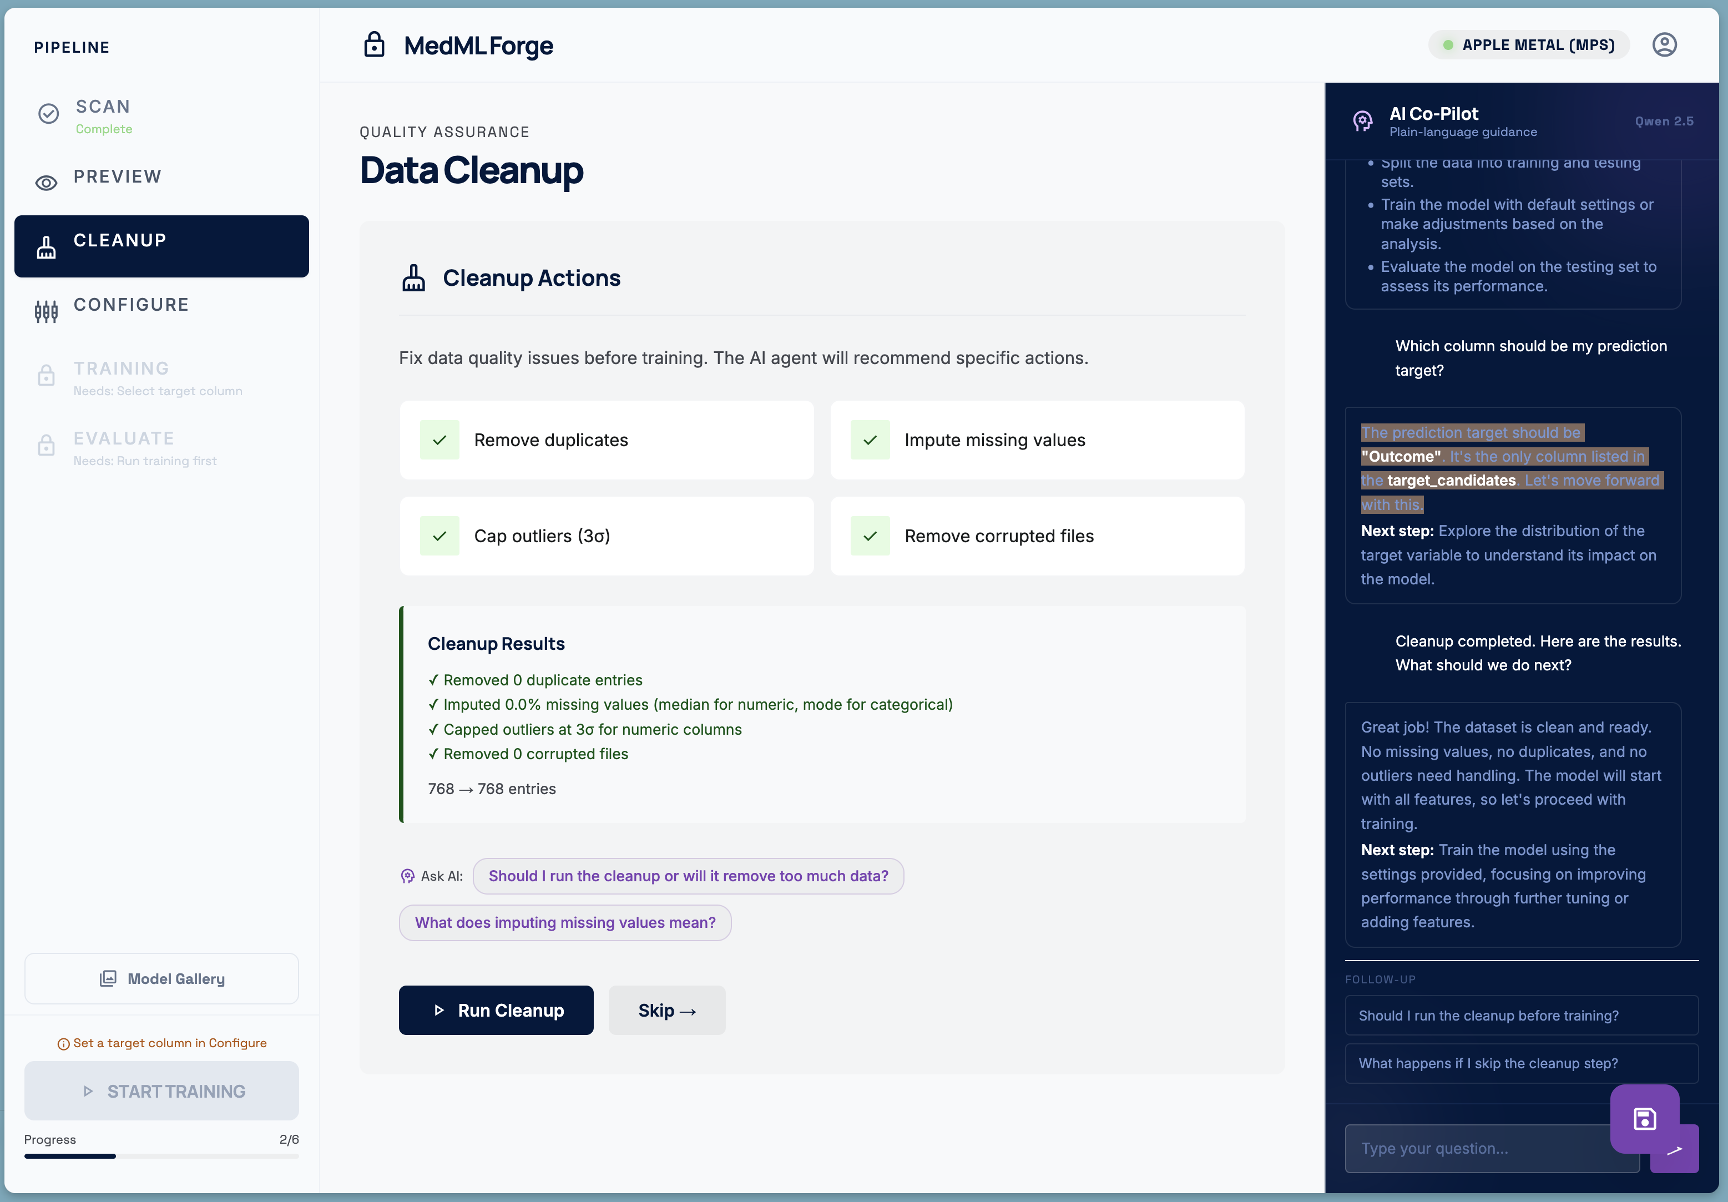The image size is (1728, 1202).
Task: Uncheck the Remove duplicates checkbox
Action: (439, 440)
